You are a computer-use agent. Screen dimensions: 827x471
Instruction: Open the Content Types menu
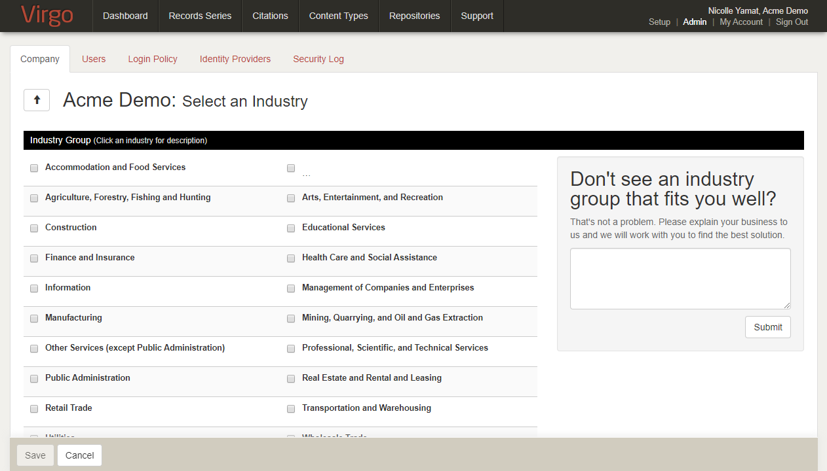[338, 16]
